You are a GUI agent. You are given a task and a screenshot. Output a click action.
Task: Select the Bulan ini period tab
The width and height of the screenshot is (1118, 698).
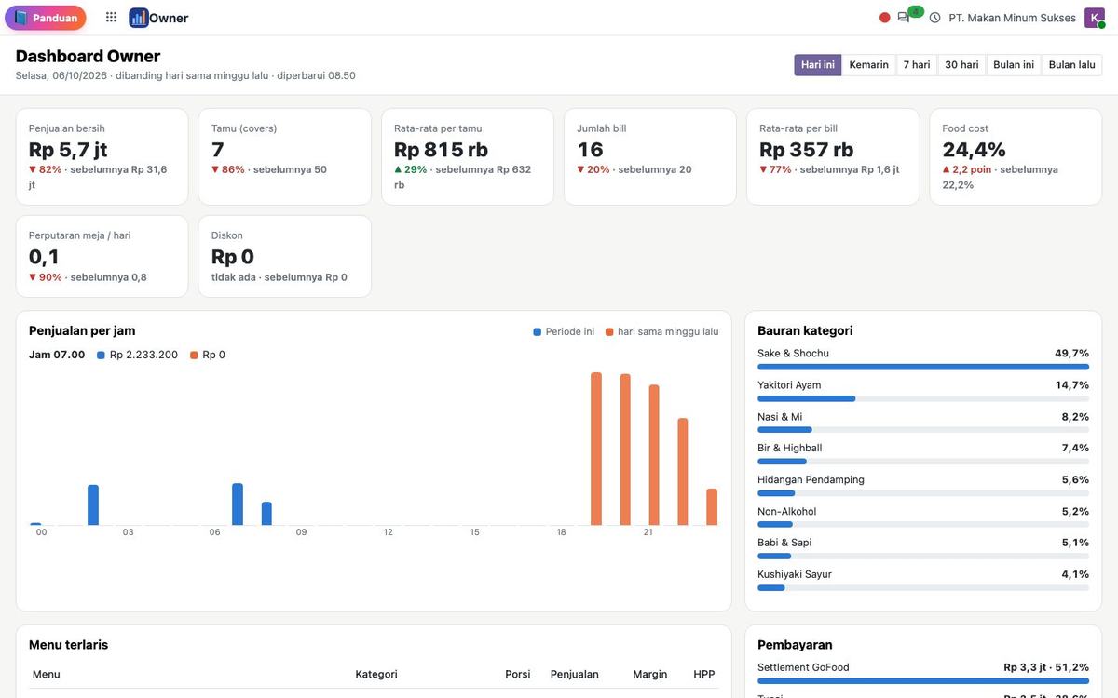pyautogui.click(x=1014, y=65)
